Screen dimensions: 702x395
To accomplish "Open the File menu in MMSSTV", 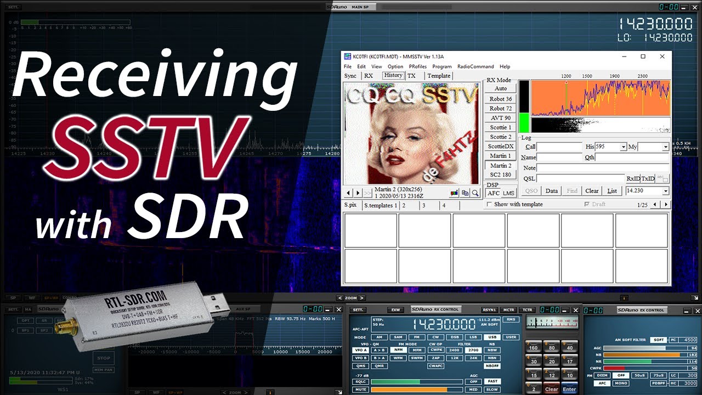I will [348, 66].
